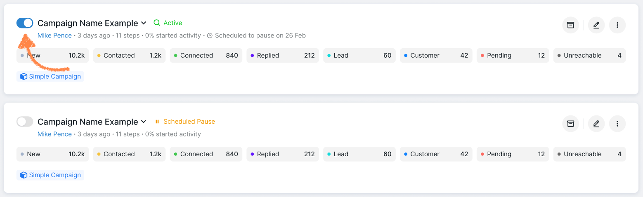643x197 pixels.
Task: Select Simple Campaign tag in the paused campaign
Action: tap(50, 175)
